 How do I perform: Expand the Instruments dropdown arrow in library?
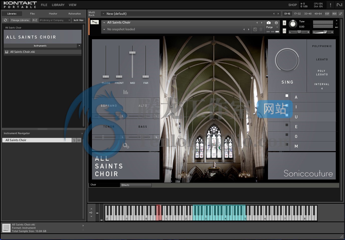[79, 46]
